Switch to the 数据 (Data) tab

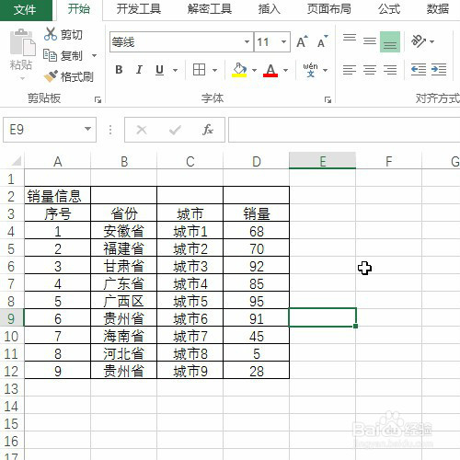pos(438,9)
